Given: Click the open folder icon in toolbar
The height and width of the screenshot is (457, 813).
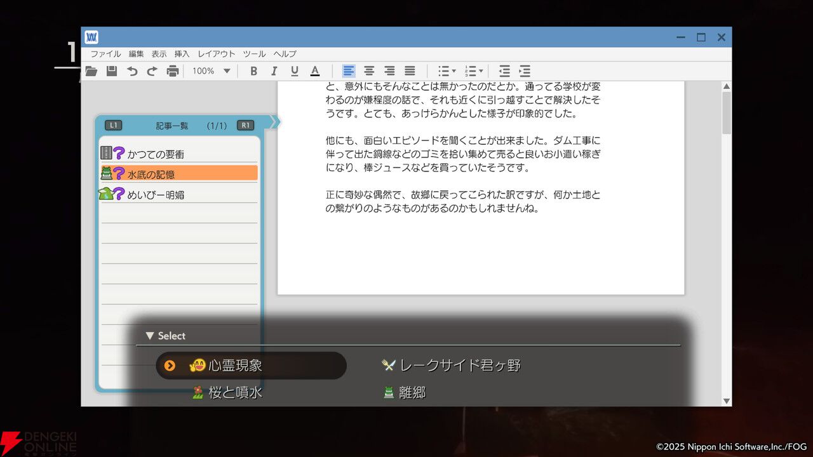Looking at the screenshot, I should point(91,71).
